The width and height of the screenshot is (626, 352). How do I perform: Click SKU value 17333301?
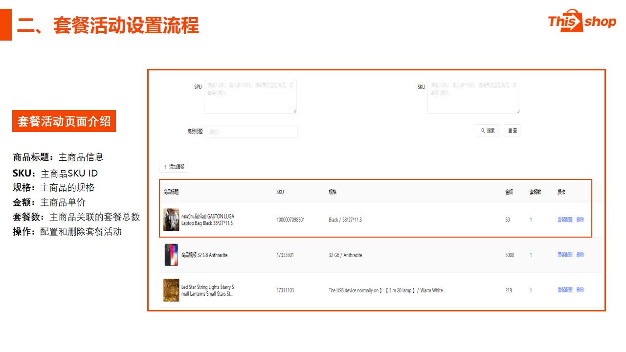(285, 255)
